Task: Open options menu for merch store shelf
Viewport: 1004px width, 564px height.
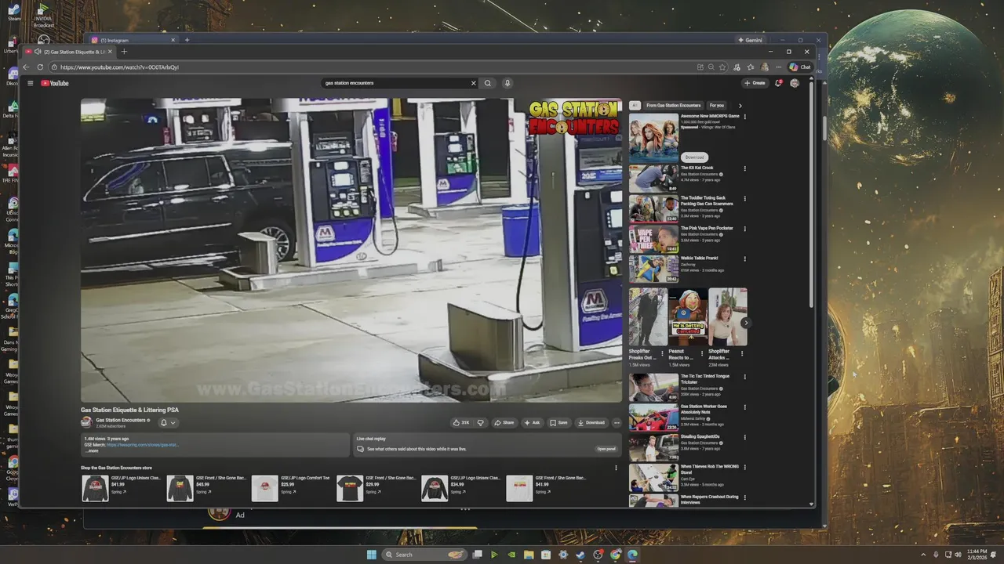Action: click(616, 468)
